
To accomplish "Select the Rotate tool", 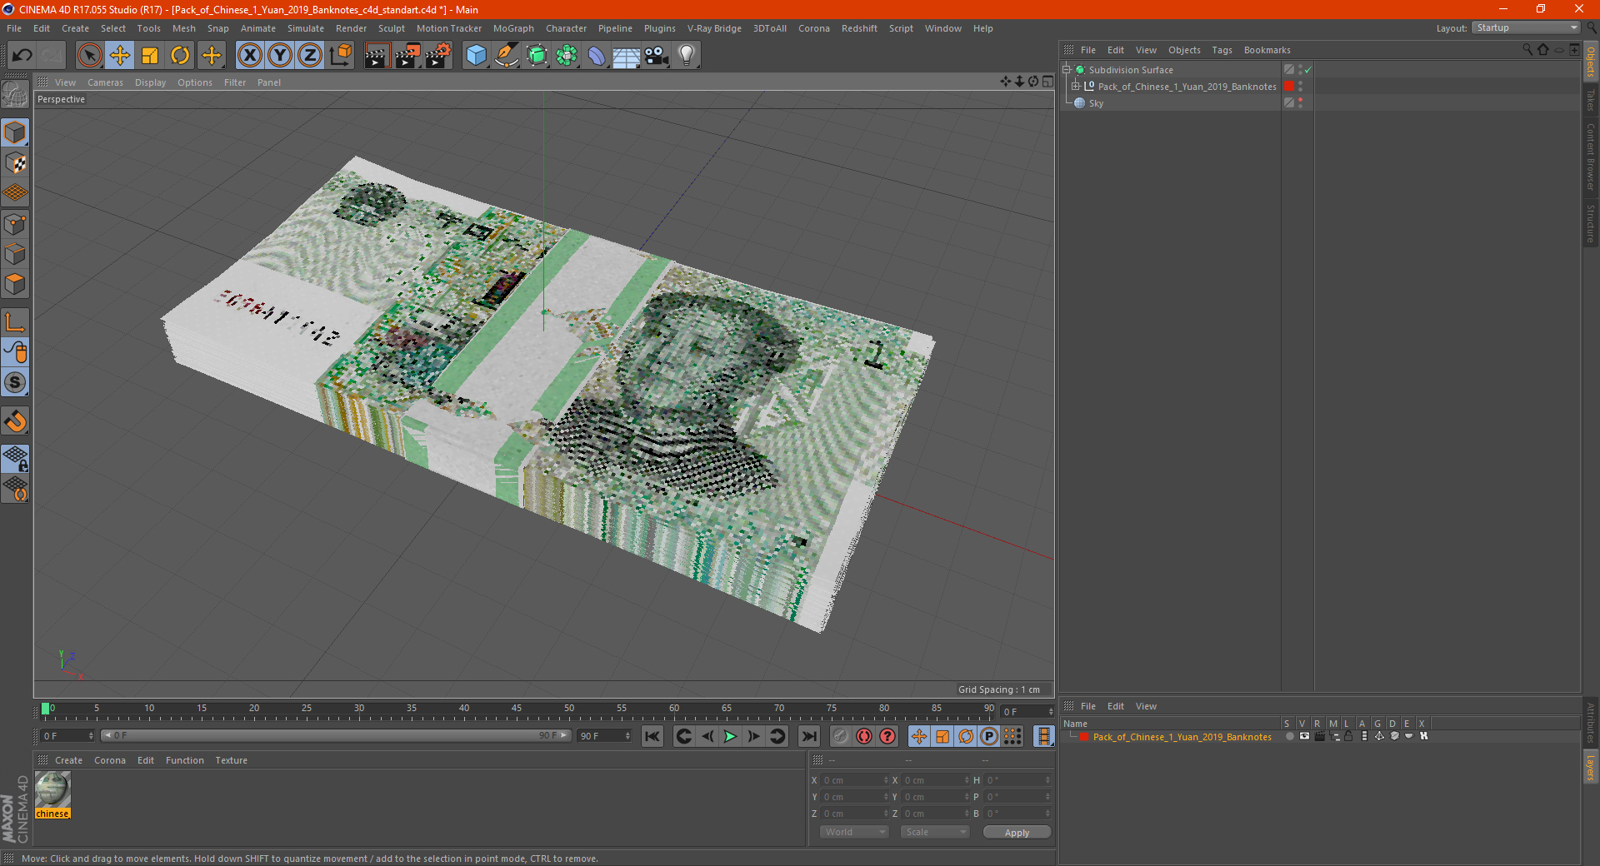I will pyautogui.click(x=180, y=56).
